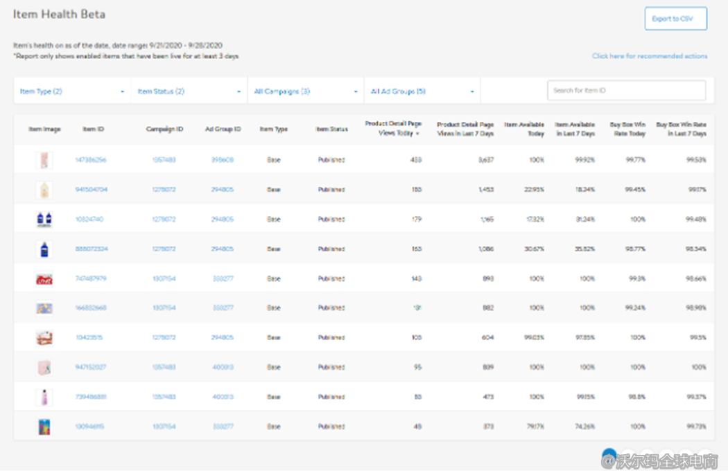Click the Export to CSV button

[x=675, y=19]
